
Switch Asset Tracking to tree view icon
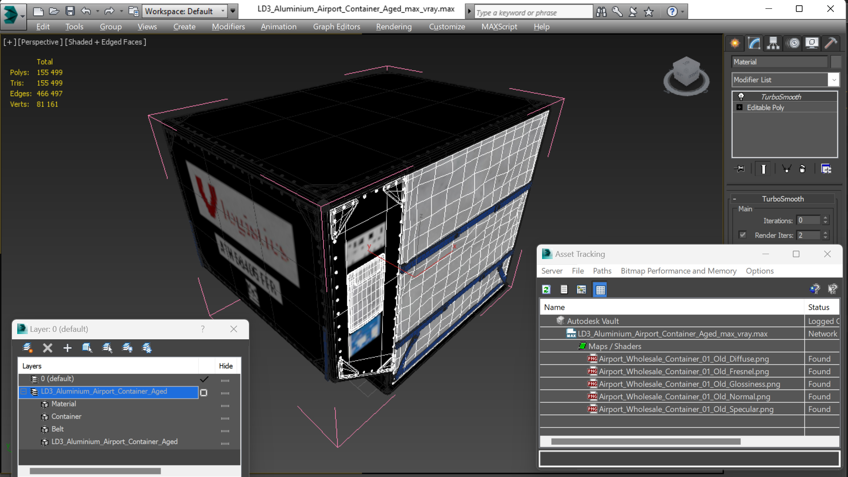click(x=581, y=289)
